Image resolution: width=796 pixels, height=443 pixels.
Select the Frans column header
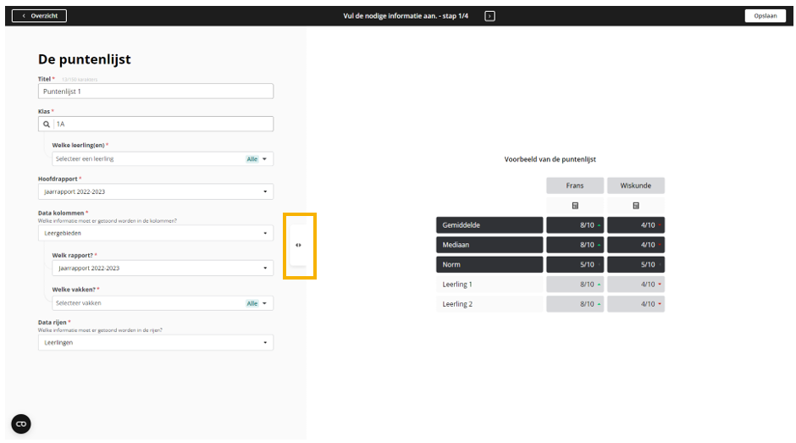point(575,186)
